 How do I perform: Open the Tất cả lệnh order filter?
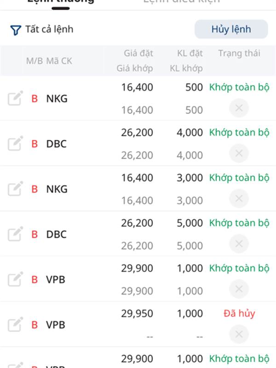click(x=42, y=30)
